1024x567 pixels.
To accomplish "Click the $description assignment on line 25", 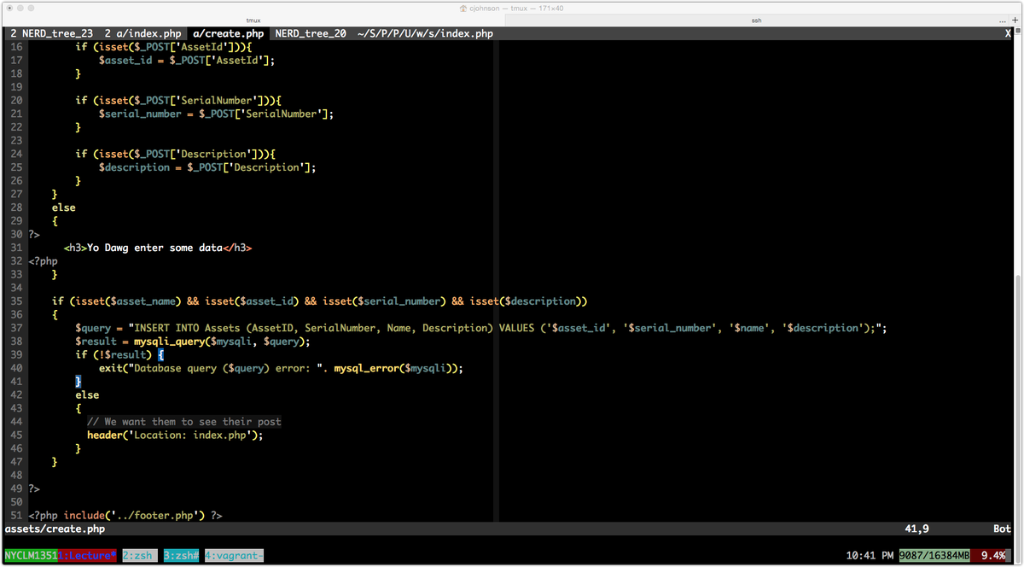I will [x=207, y=167].
